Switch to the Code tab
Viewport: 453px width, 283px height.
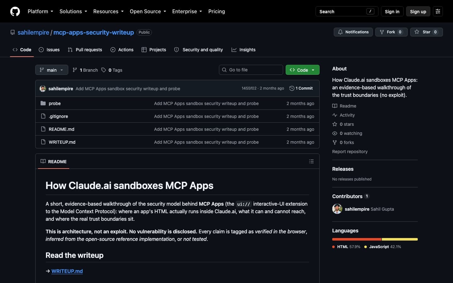(x=22, y=50)
